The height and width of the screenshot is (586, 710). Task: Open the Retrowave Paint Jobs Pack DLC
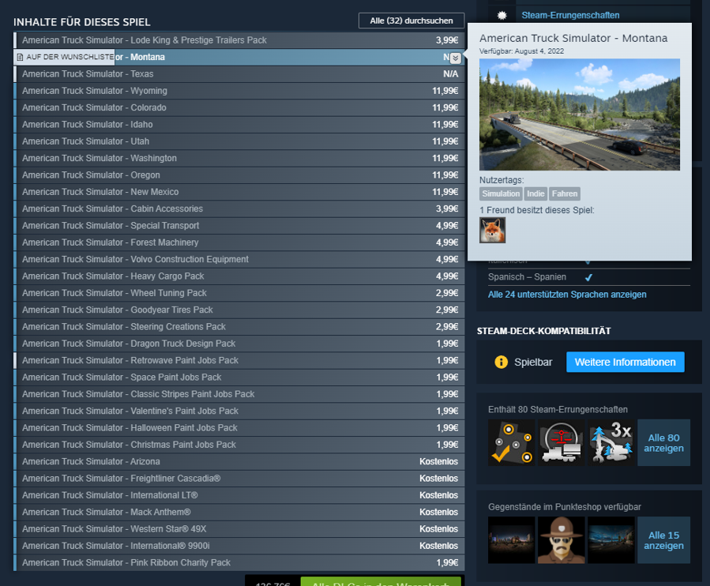(239, 360)
